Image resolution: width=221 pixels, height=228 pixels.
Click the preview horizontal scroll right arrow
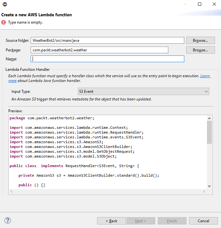point(204,192)
